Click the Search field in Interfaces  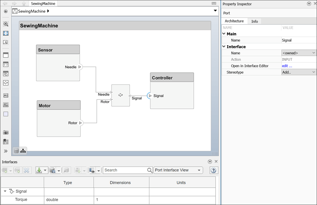[125, 170]
